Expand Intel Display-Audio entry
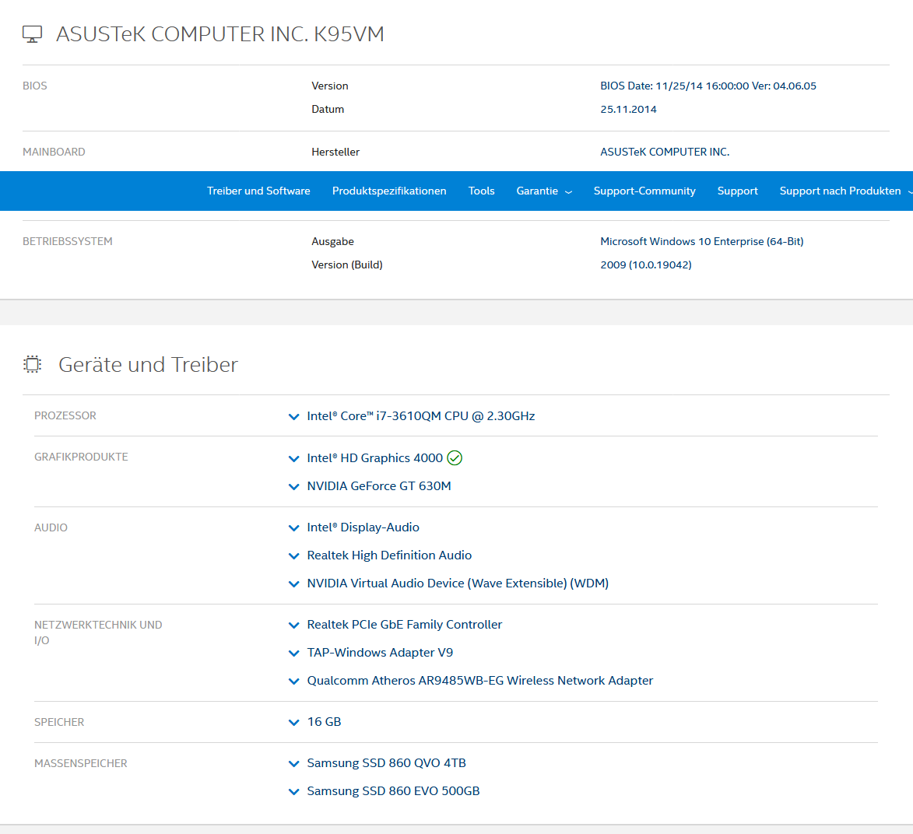 [294, 528]
